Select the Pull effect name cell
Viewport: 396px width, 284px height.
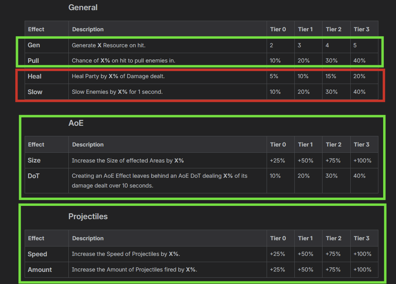[33, 61]
